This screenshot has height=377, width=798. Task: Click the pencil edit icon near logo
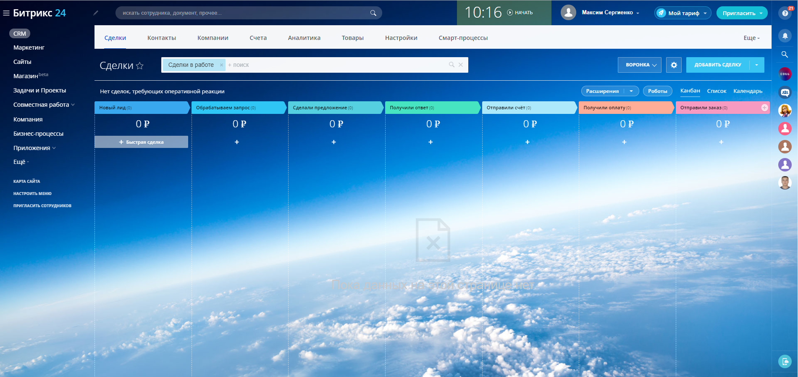[96, 13]
